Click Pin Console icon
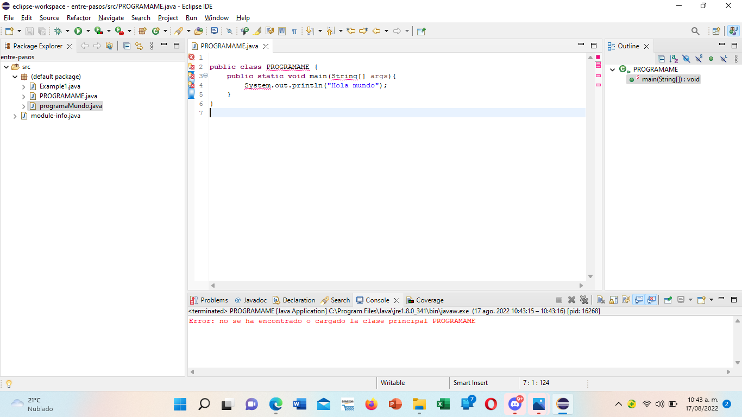This screenshot has width=742, height=417. point(668,300)
